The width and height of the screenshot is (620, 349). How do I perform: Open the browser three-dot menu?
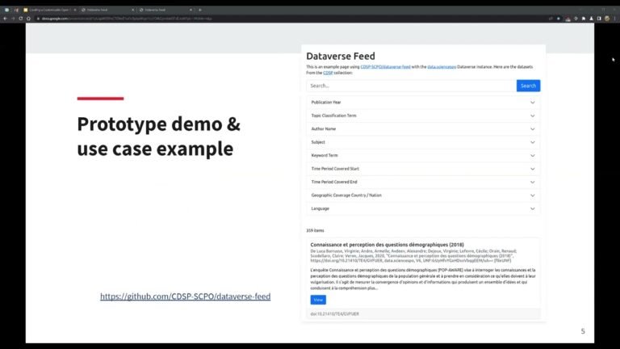coord(614,17)
